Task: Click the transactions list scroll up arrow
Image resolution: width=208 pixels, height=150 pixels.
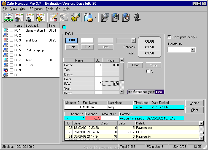Action: (x=201, y=123)
